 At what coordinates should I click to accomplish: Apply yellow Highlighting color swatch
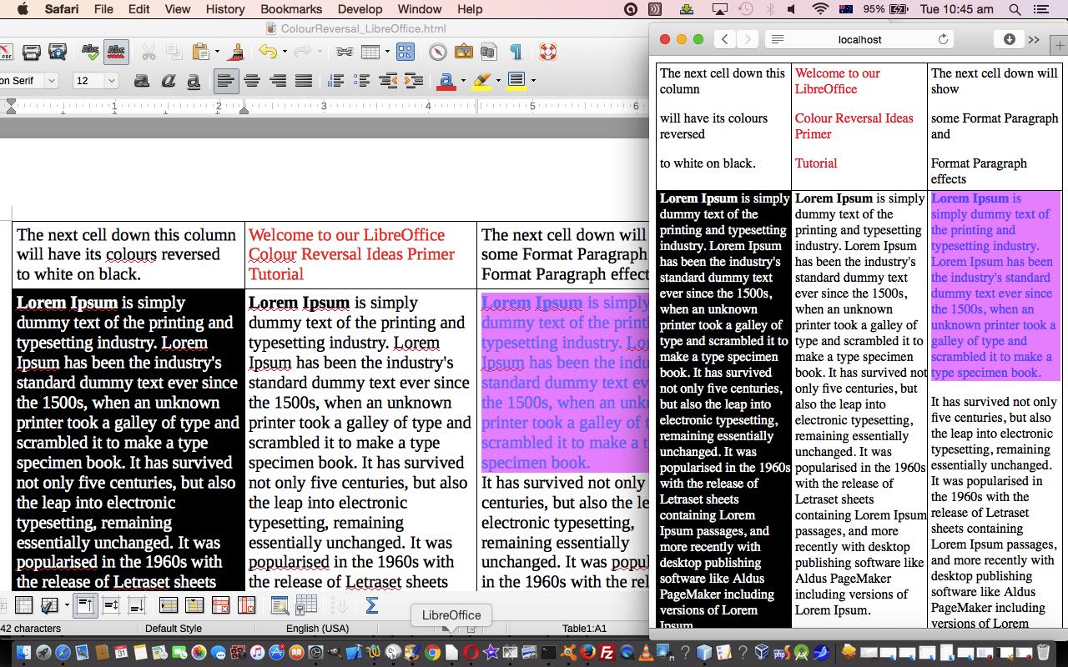click(481, 81)
